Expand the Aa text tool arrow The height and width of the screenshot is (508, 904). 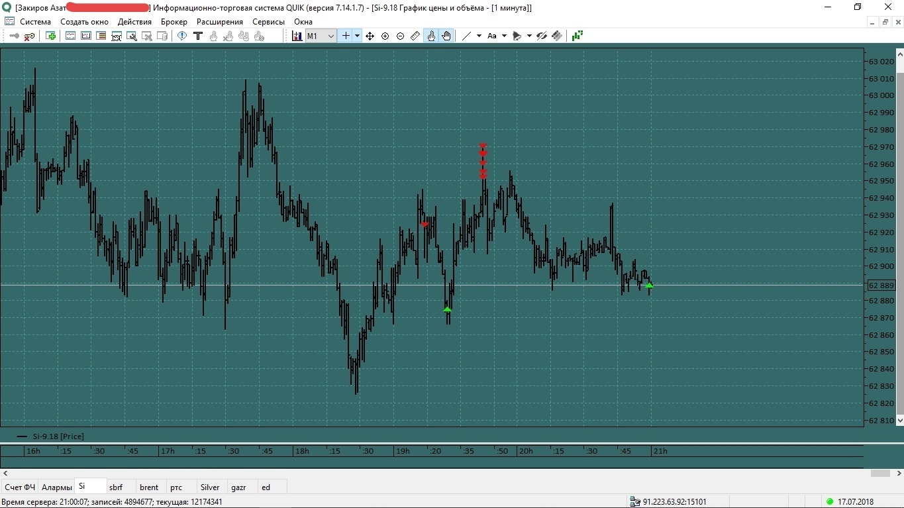coord(504,36)
